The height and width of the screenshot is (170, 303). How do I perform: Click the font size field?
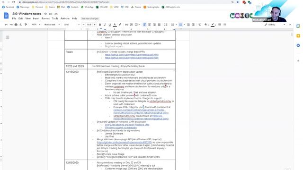89,25
